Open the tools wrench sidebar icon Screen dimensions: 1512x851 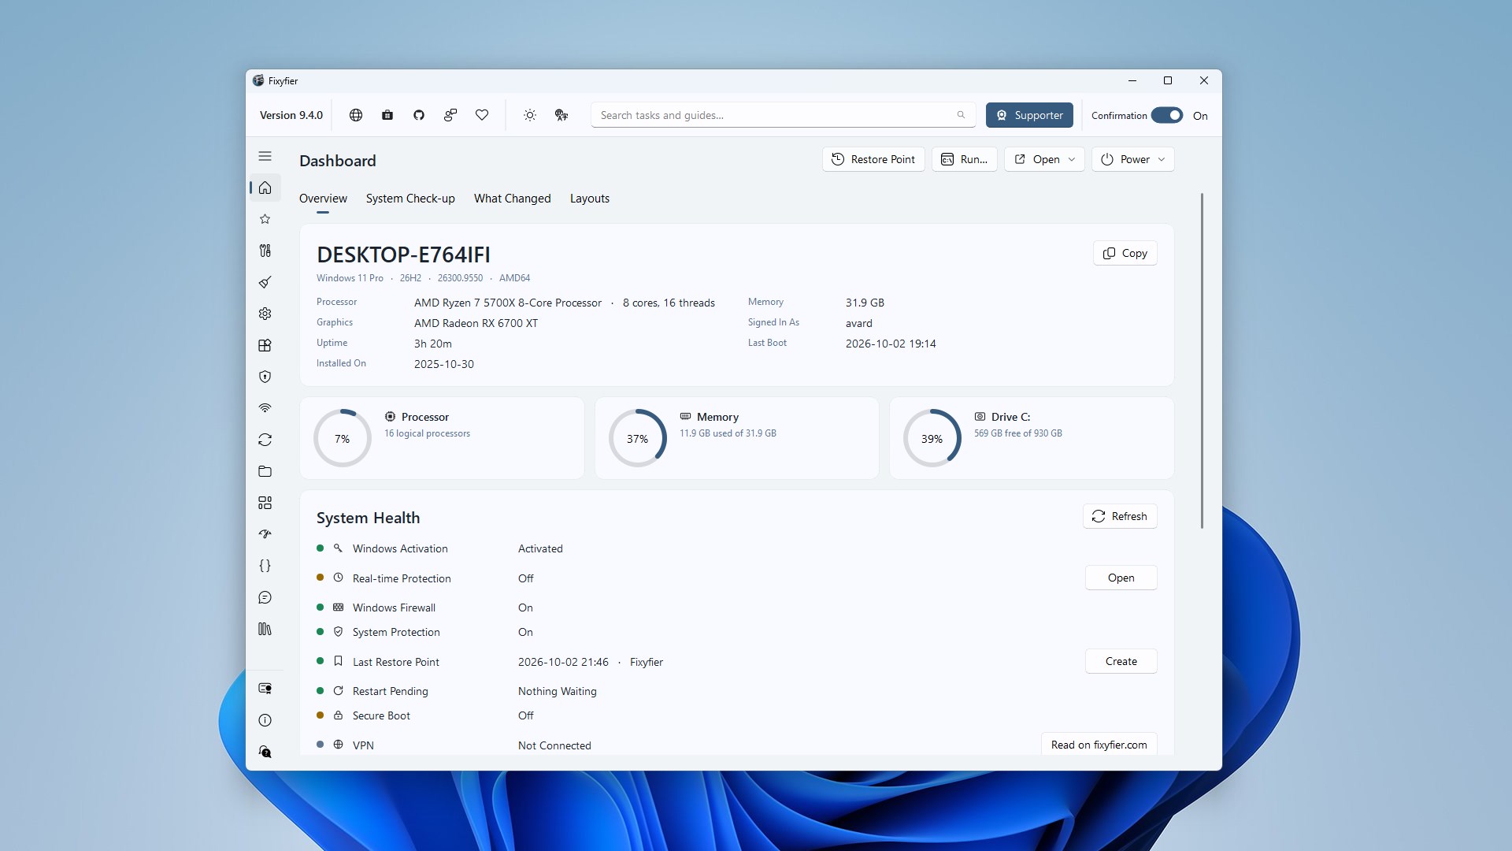(265, 251)
